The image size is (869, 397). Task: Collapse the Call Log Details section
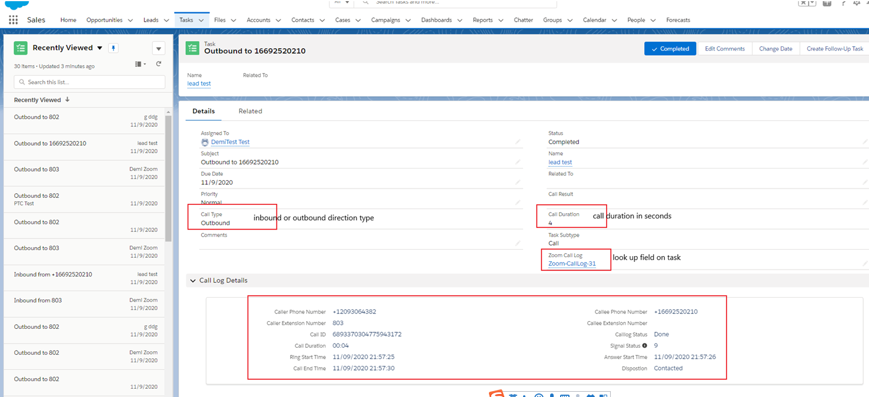point(193,281)
